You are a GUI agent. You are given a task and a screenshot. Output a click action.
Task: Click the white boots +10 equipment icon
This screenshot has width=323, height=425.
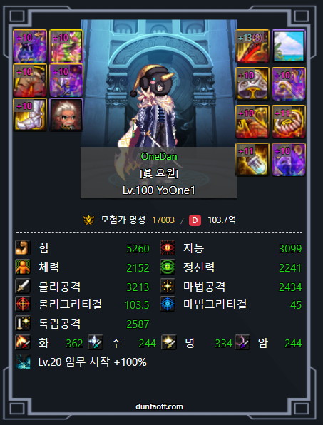(30, 115)
